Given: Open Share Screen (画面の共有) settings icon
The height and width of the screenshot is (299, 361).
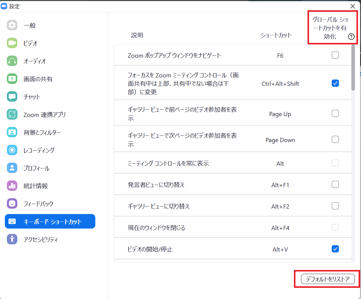Looking at the screenshot, I should pyautogui.click(x=12, y=79).
